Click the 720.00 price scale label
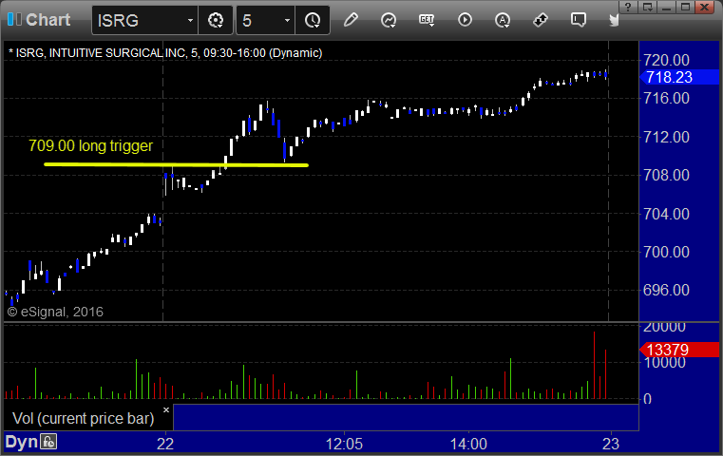 (x=666, y=60)
